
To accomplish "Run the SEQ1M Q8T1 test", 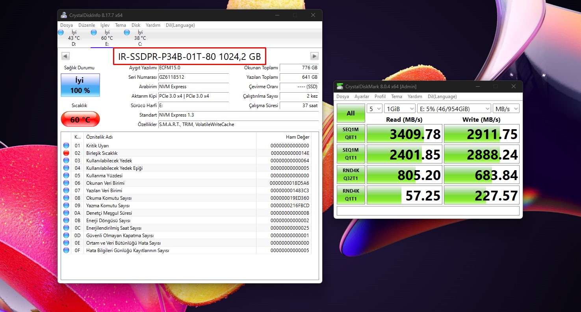I will point(351,134).
